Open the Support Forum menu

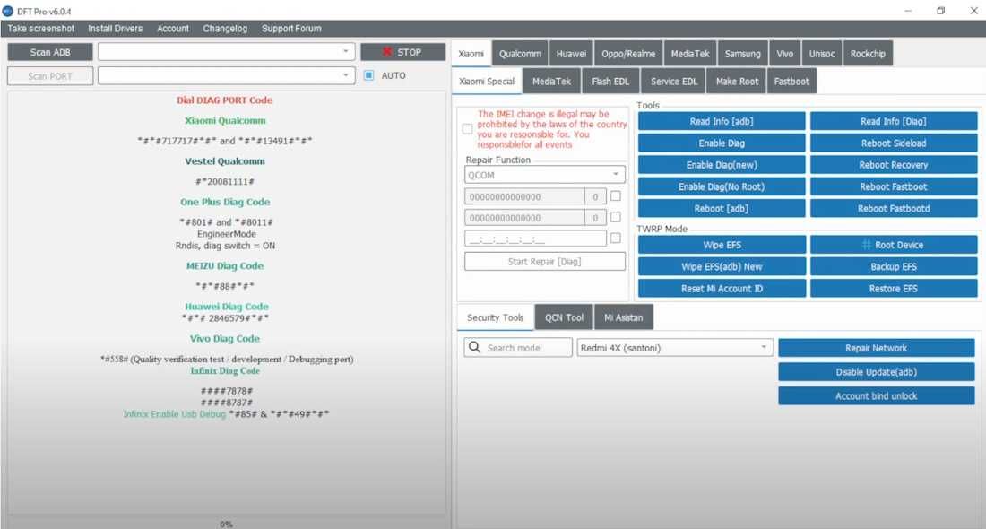coord(291,29)
